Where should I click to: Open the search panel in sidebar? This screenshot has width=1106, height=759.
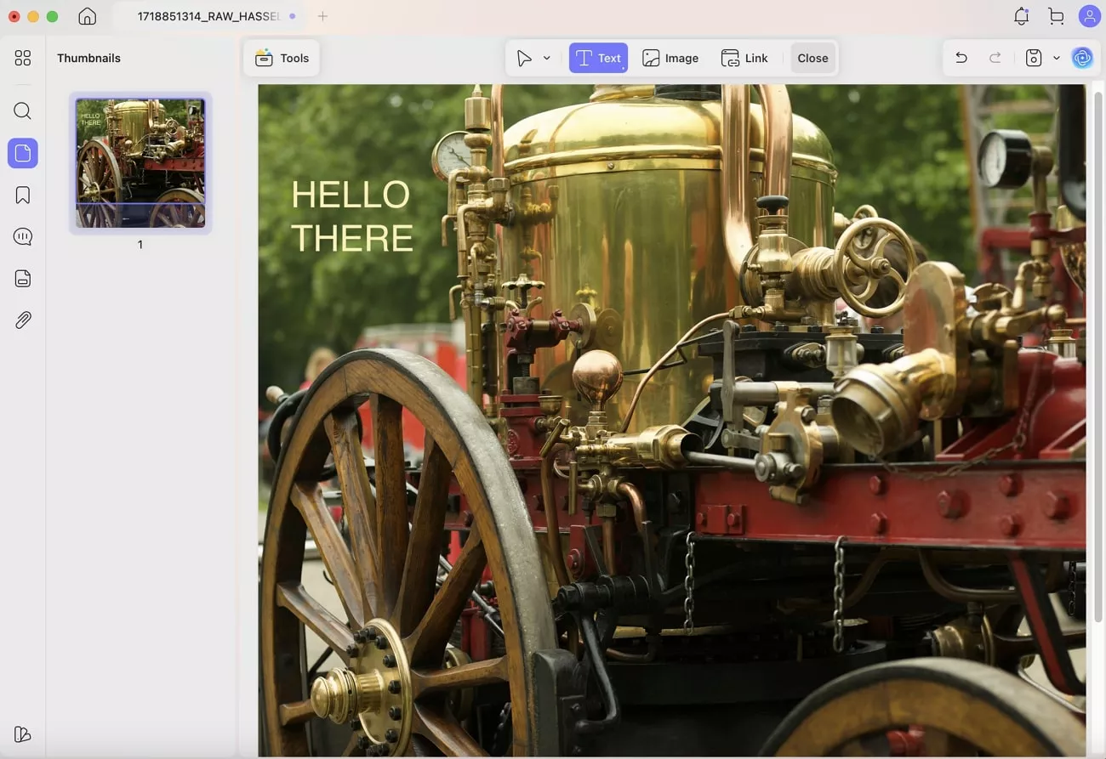tap(23, 111)
